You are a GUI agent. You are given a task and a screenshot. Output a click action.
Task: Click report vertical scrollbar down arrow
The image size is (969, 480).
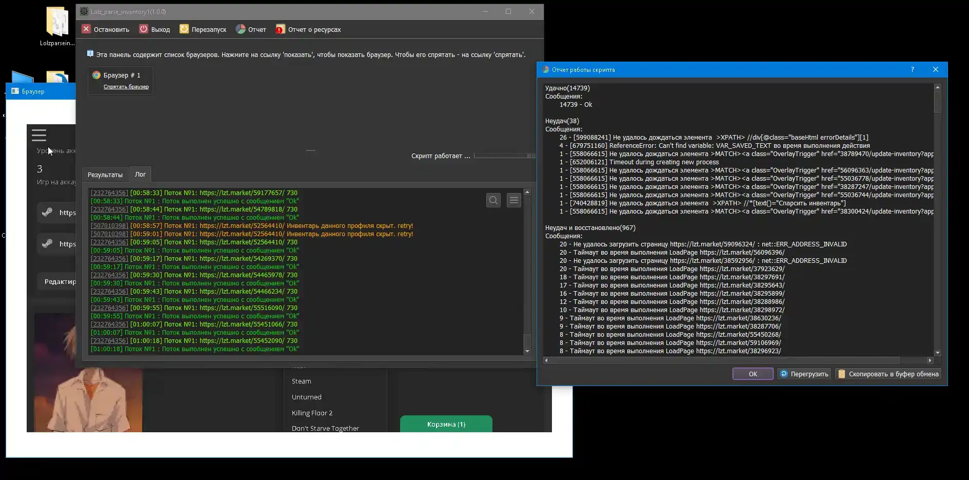tap(938, 353)
